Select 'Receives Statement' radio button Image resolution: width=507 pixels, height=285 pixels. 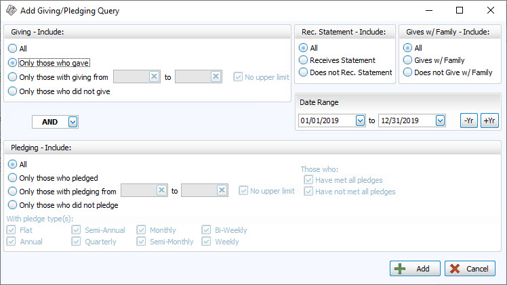coord(304,60)
